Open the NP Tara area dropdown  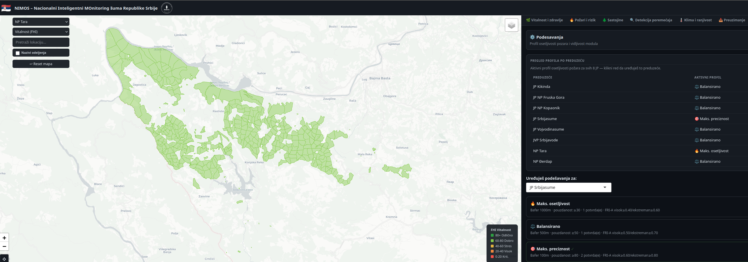tap(41, 22)
